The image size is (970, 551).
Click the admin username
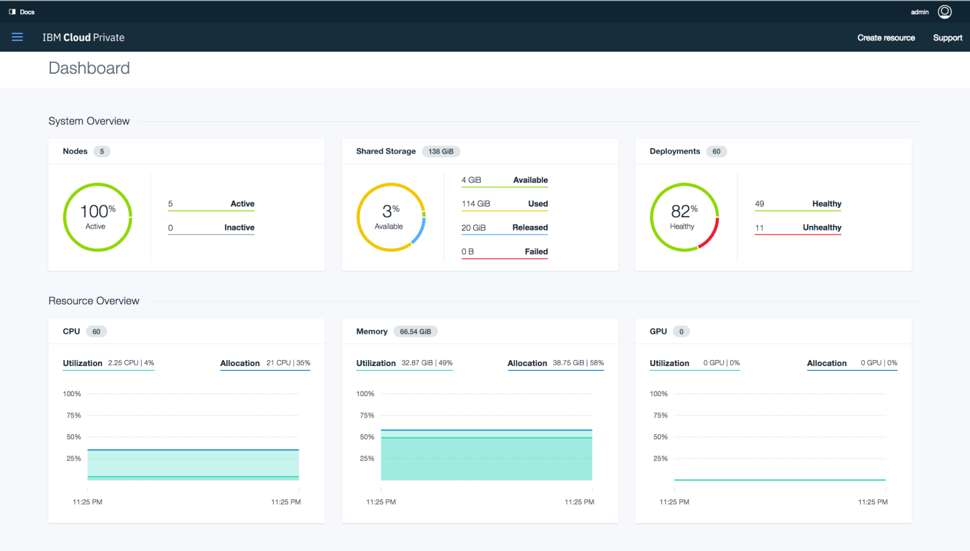[x=920, y=12]
